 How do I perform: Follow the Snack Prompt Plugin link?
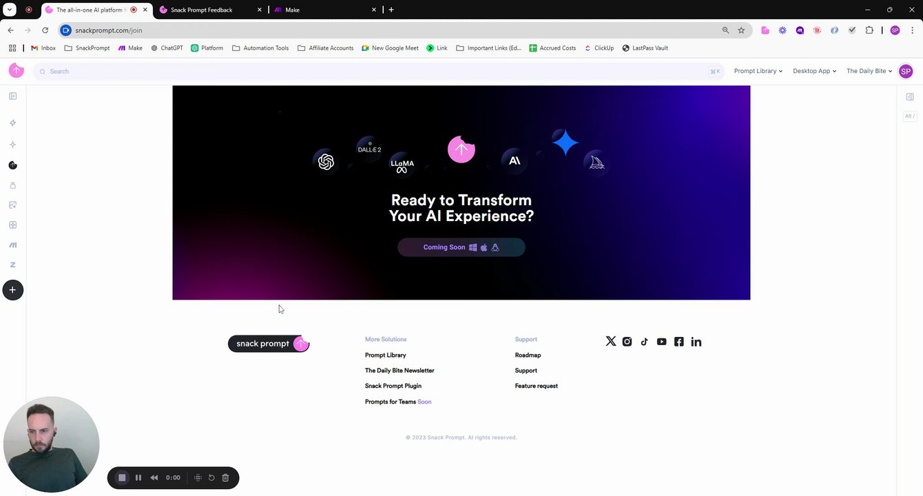393,386
